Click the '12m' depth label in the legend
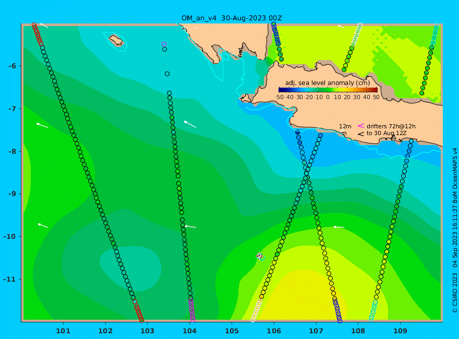 click(x=345, y=126)
